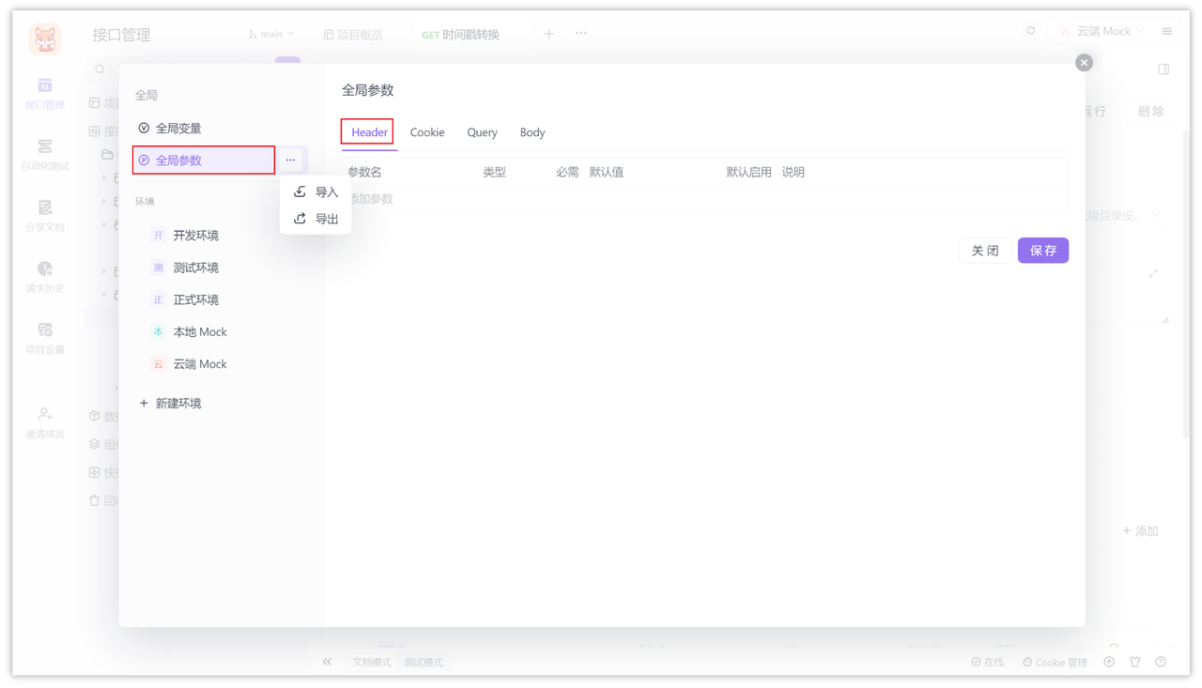1202x688 pixels.
Task: Click the 全局参数 more options dots
Action: pos(290,161)
